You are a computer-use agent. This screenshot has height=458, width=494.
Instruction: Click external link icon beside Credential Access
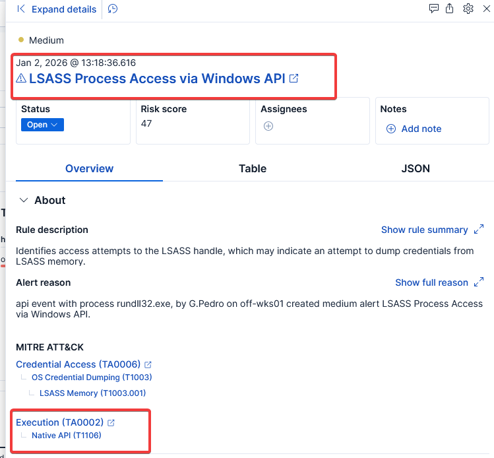pyautogui.click(x=148, y=364)
